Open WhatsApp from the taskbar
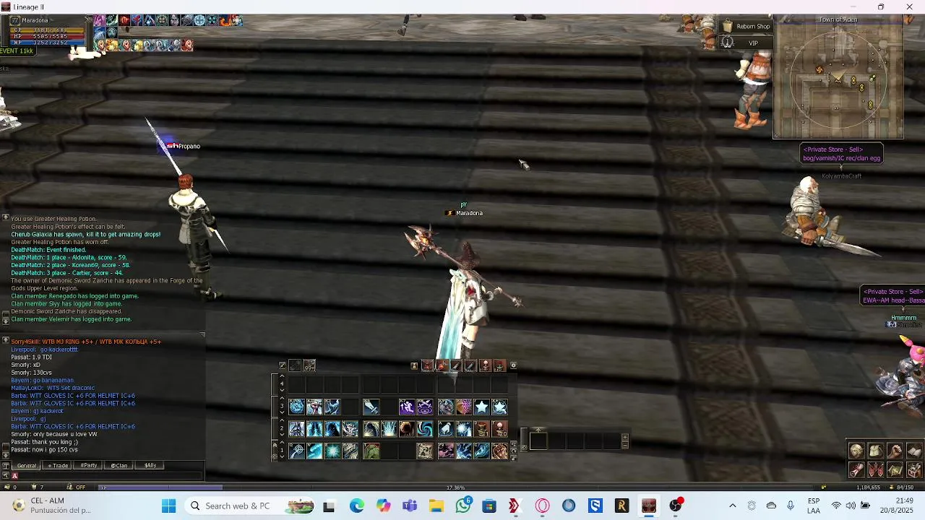Viewport: 925px width, 520px height. coord(463,506)
